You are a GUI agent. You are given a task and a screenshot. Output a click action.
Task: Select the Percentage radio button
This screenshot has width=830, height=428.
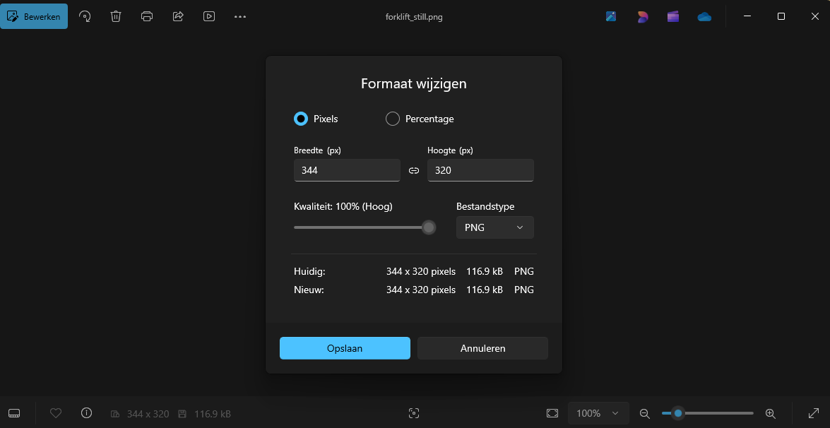pos(392,119)
